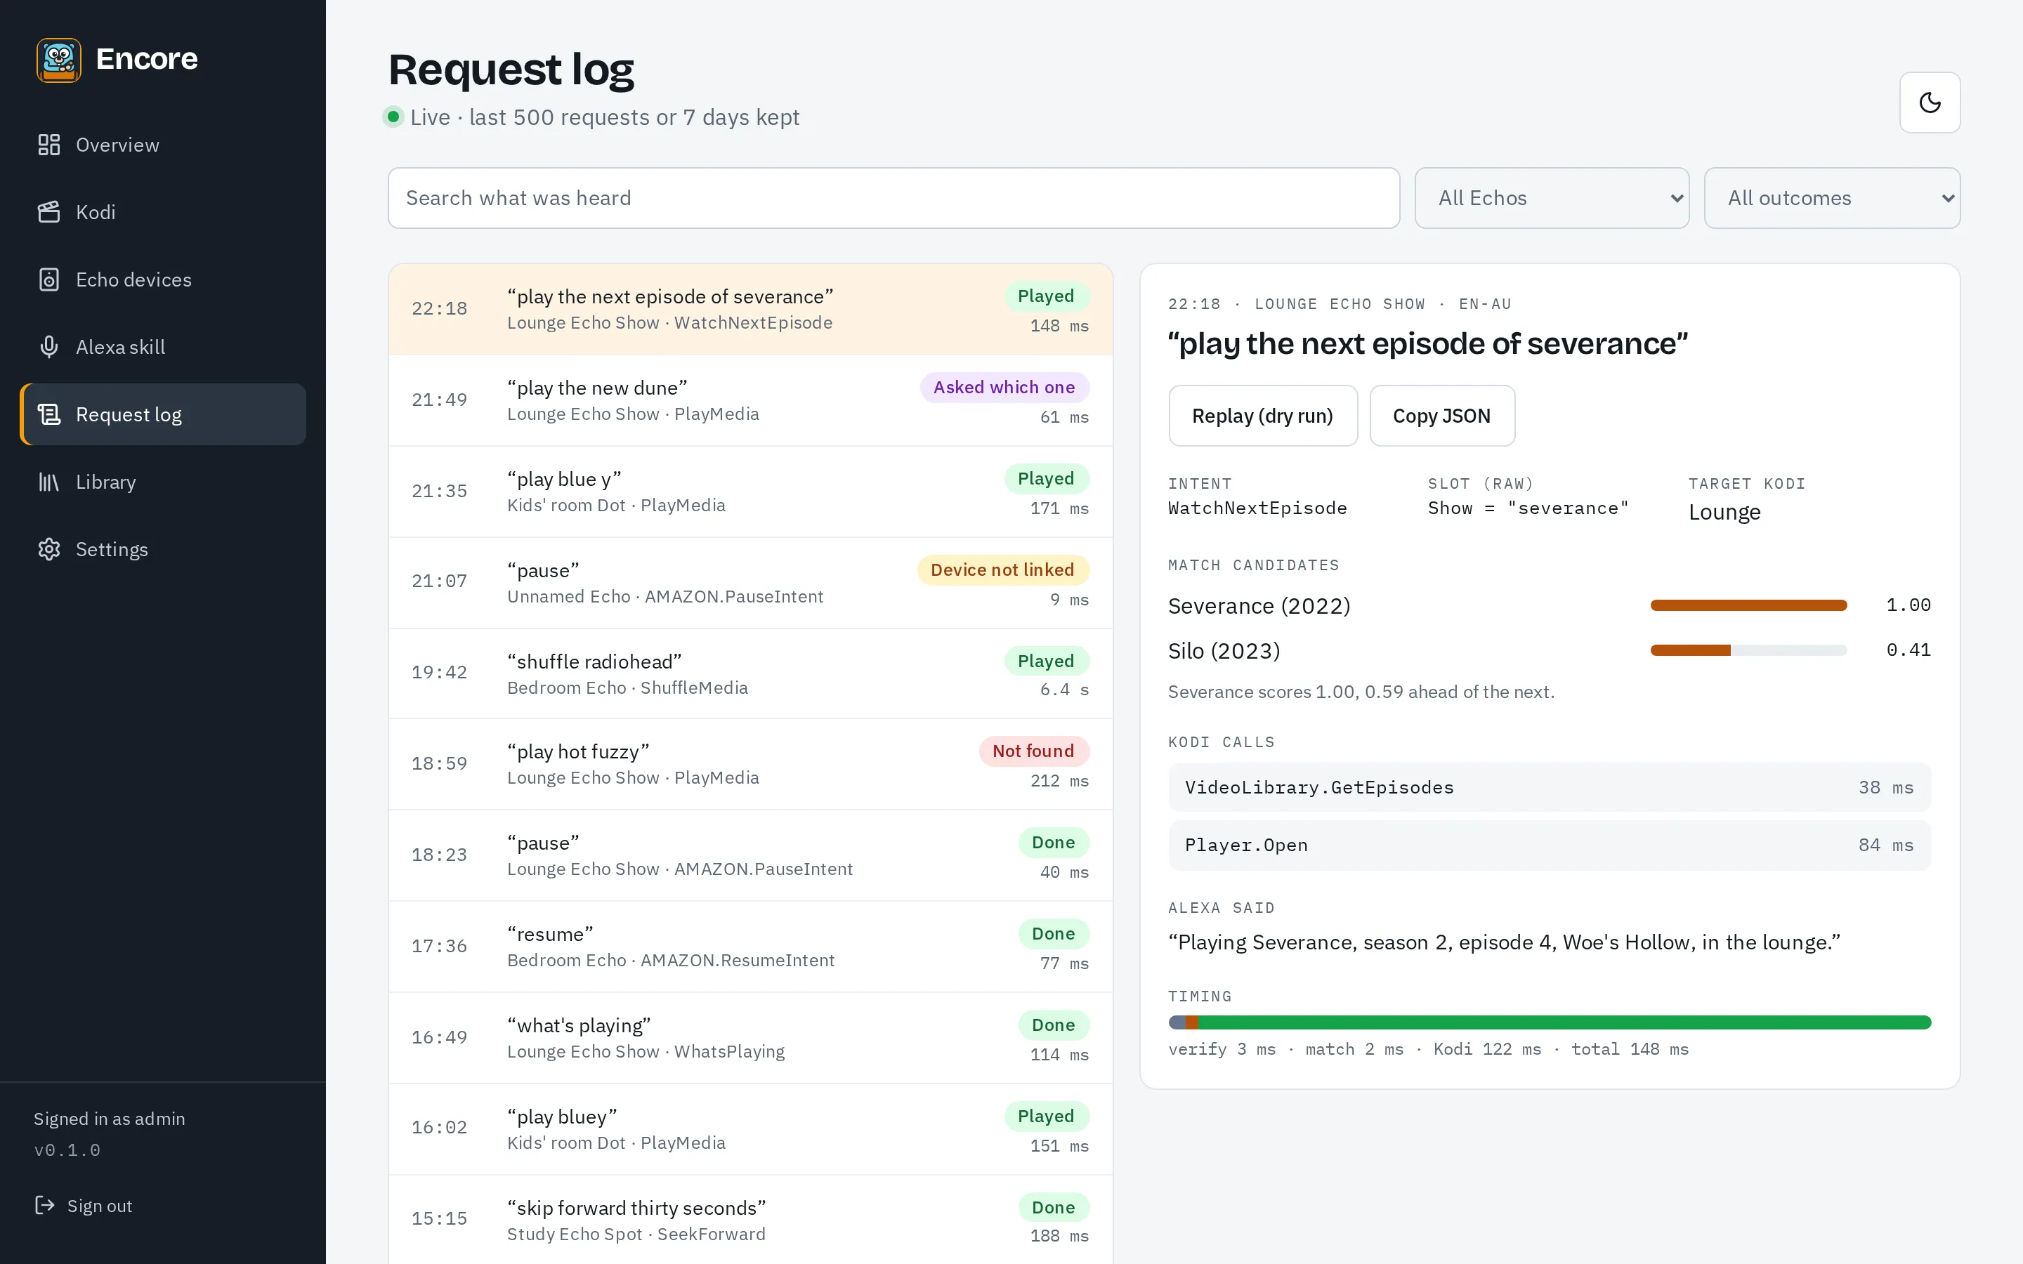
Task: Open the Alexa skill page
Action: (163, 347)
